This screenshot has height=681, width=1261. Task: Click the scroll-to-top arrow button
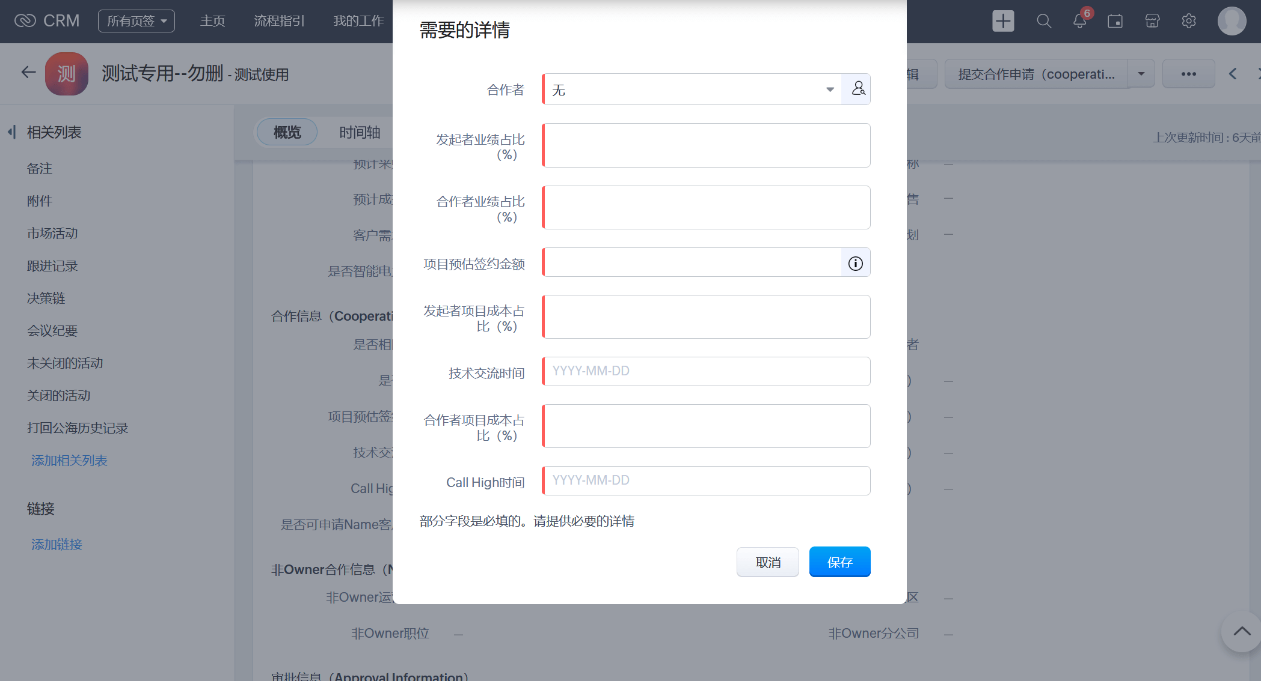[x=1241, y=632]
